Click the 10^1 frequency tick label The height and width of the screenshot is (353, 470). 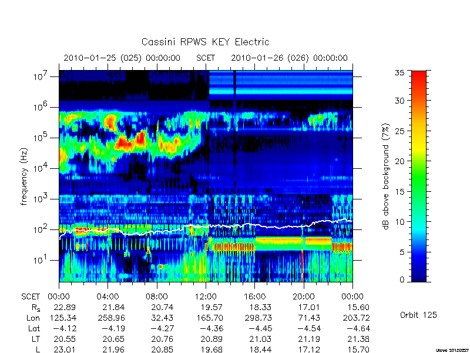[41, 259]
